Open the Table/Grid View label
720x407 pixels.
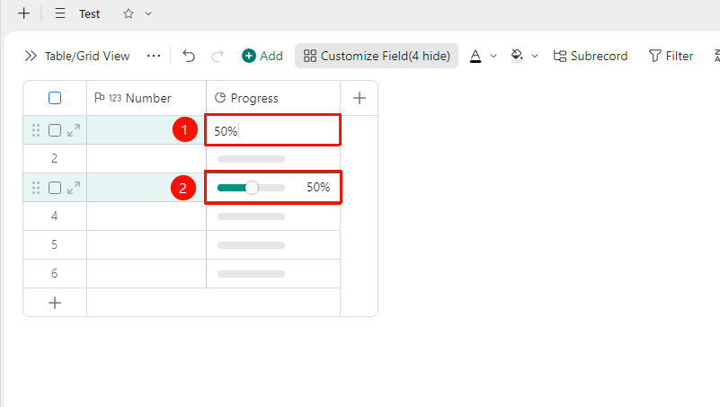click(87, 56)
